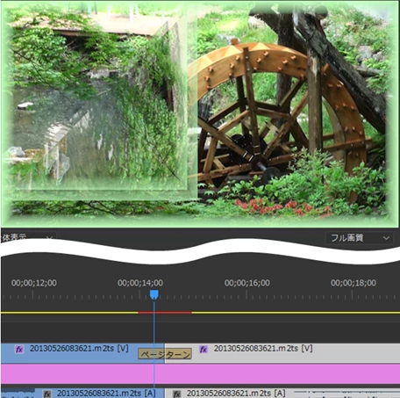The image size is (400, 398).
Task: Click fx badge on the gray [A] audio clip
Action: coord(176,394)
